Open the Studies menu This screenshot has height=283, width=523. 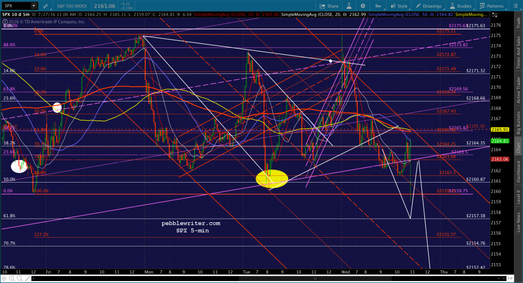[x=460, y=6]
